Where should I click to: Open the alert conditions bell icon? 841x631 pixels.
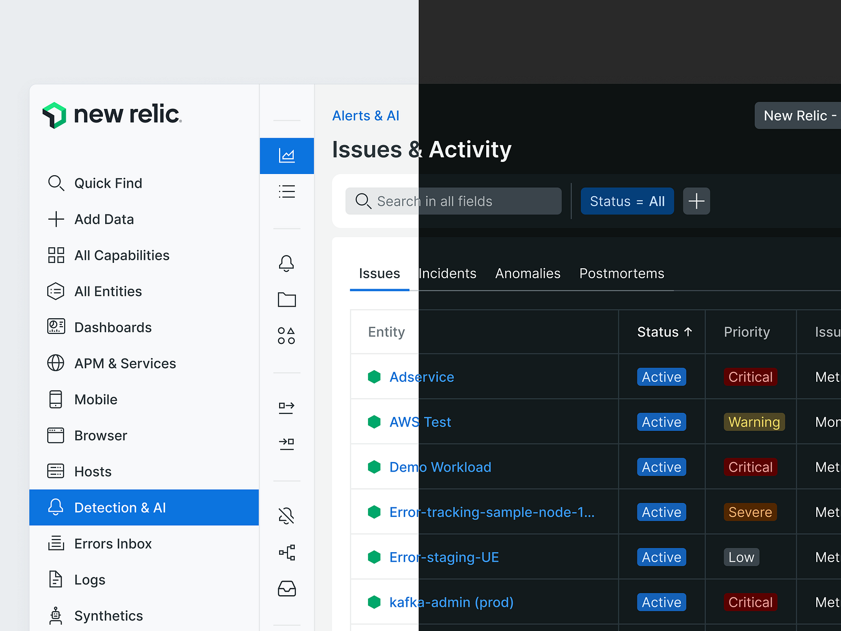pyautogui.click(x=286, y=263)
